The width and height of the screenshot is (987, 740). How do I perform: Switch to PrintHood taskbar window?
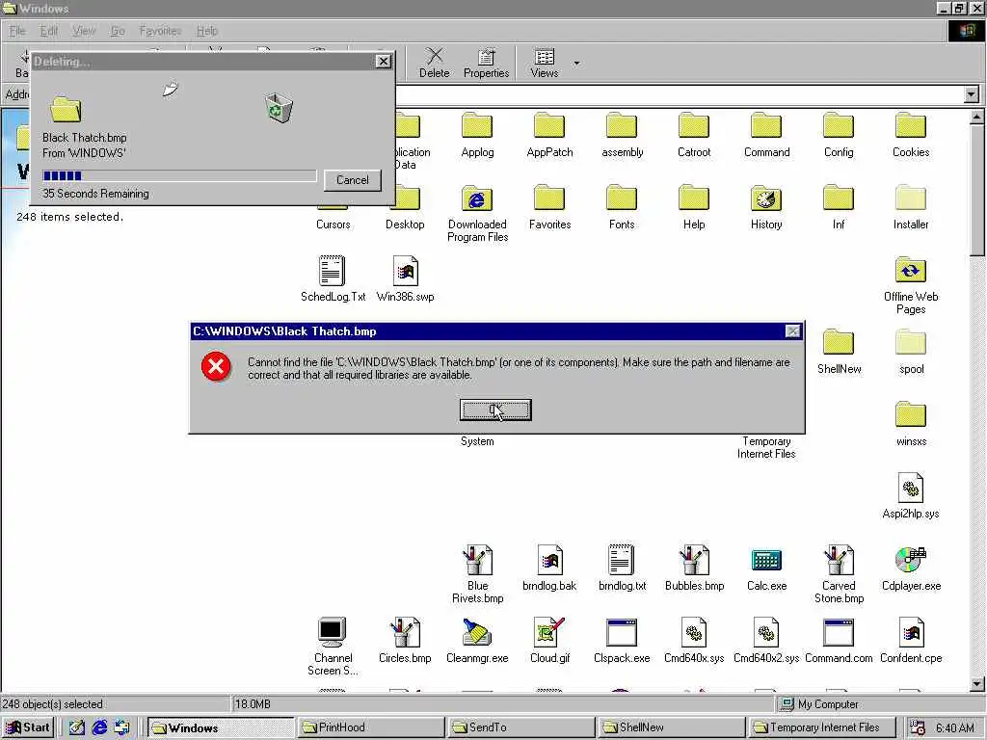pyautogui.click(x=370, y=727)
